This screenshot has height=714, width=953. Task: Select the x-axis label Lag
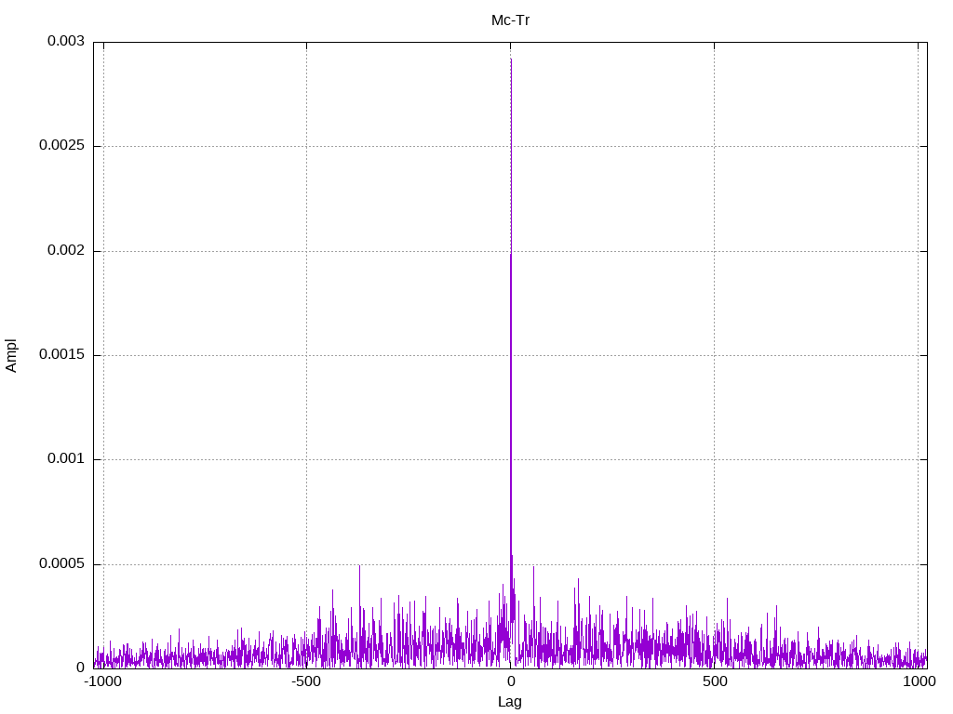509,702
